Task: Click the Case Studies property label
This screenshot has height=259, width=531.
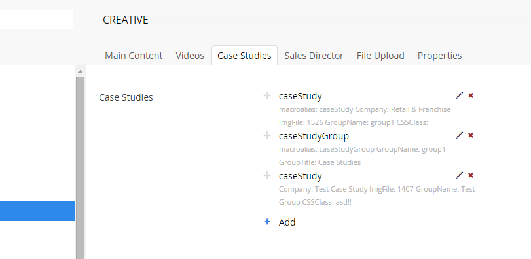Action: (x=126, y=97)
